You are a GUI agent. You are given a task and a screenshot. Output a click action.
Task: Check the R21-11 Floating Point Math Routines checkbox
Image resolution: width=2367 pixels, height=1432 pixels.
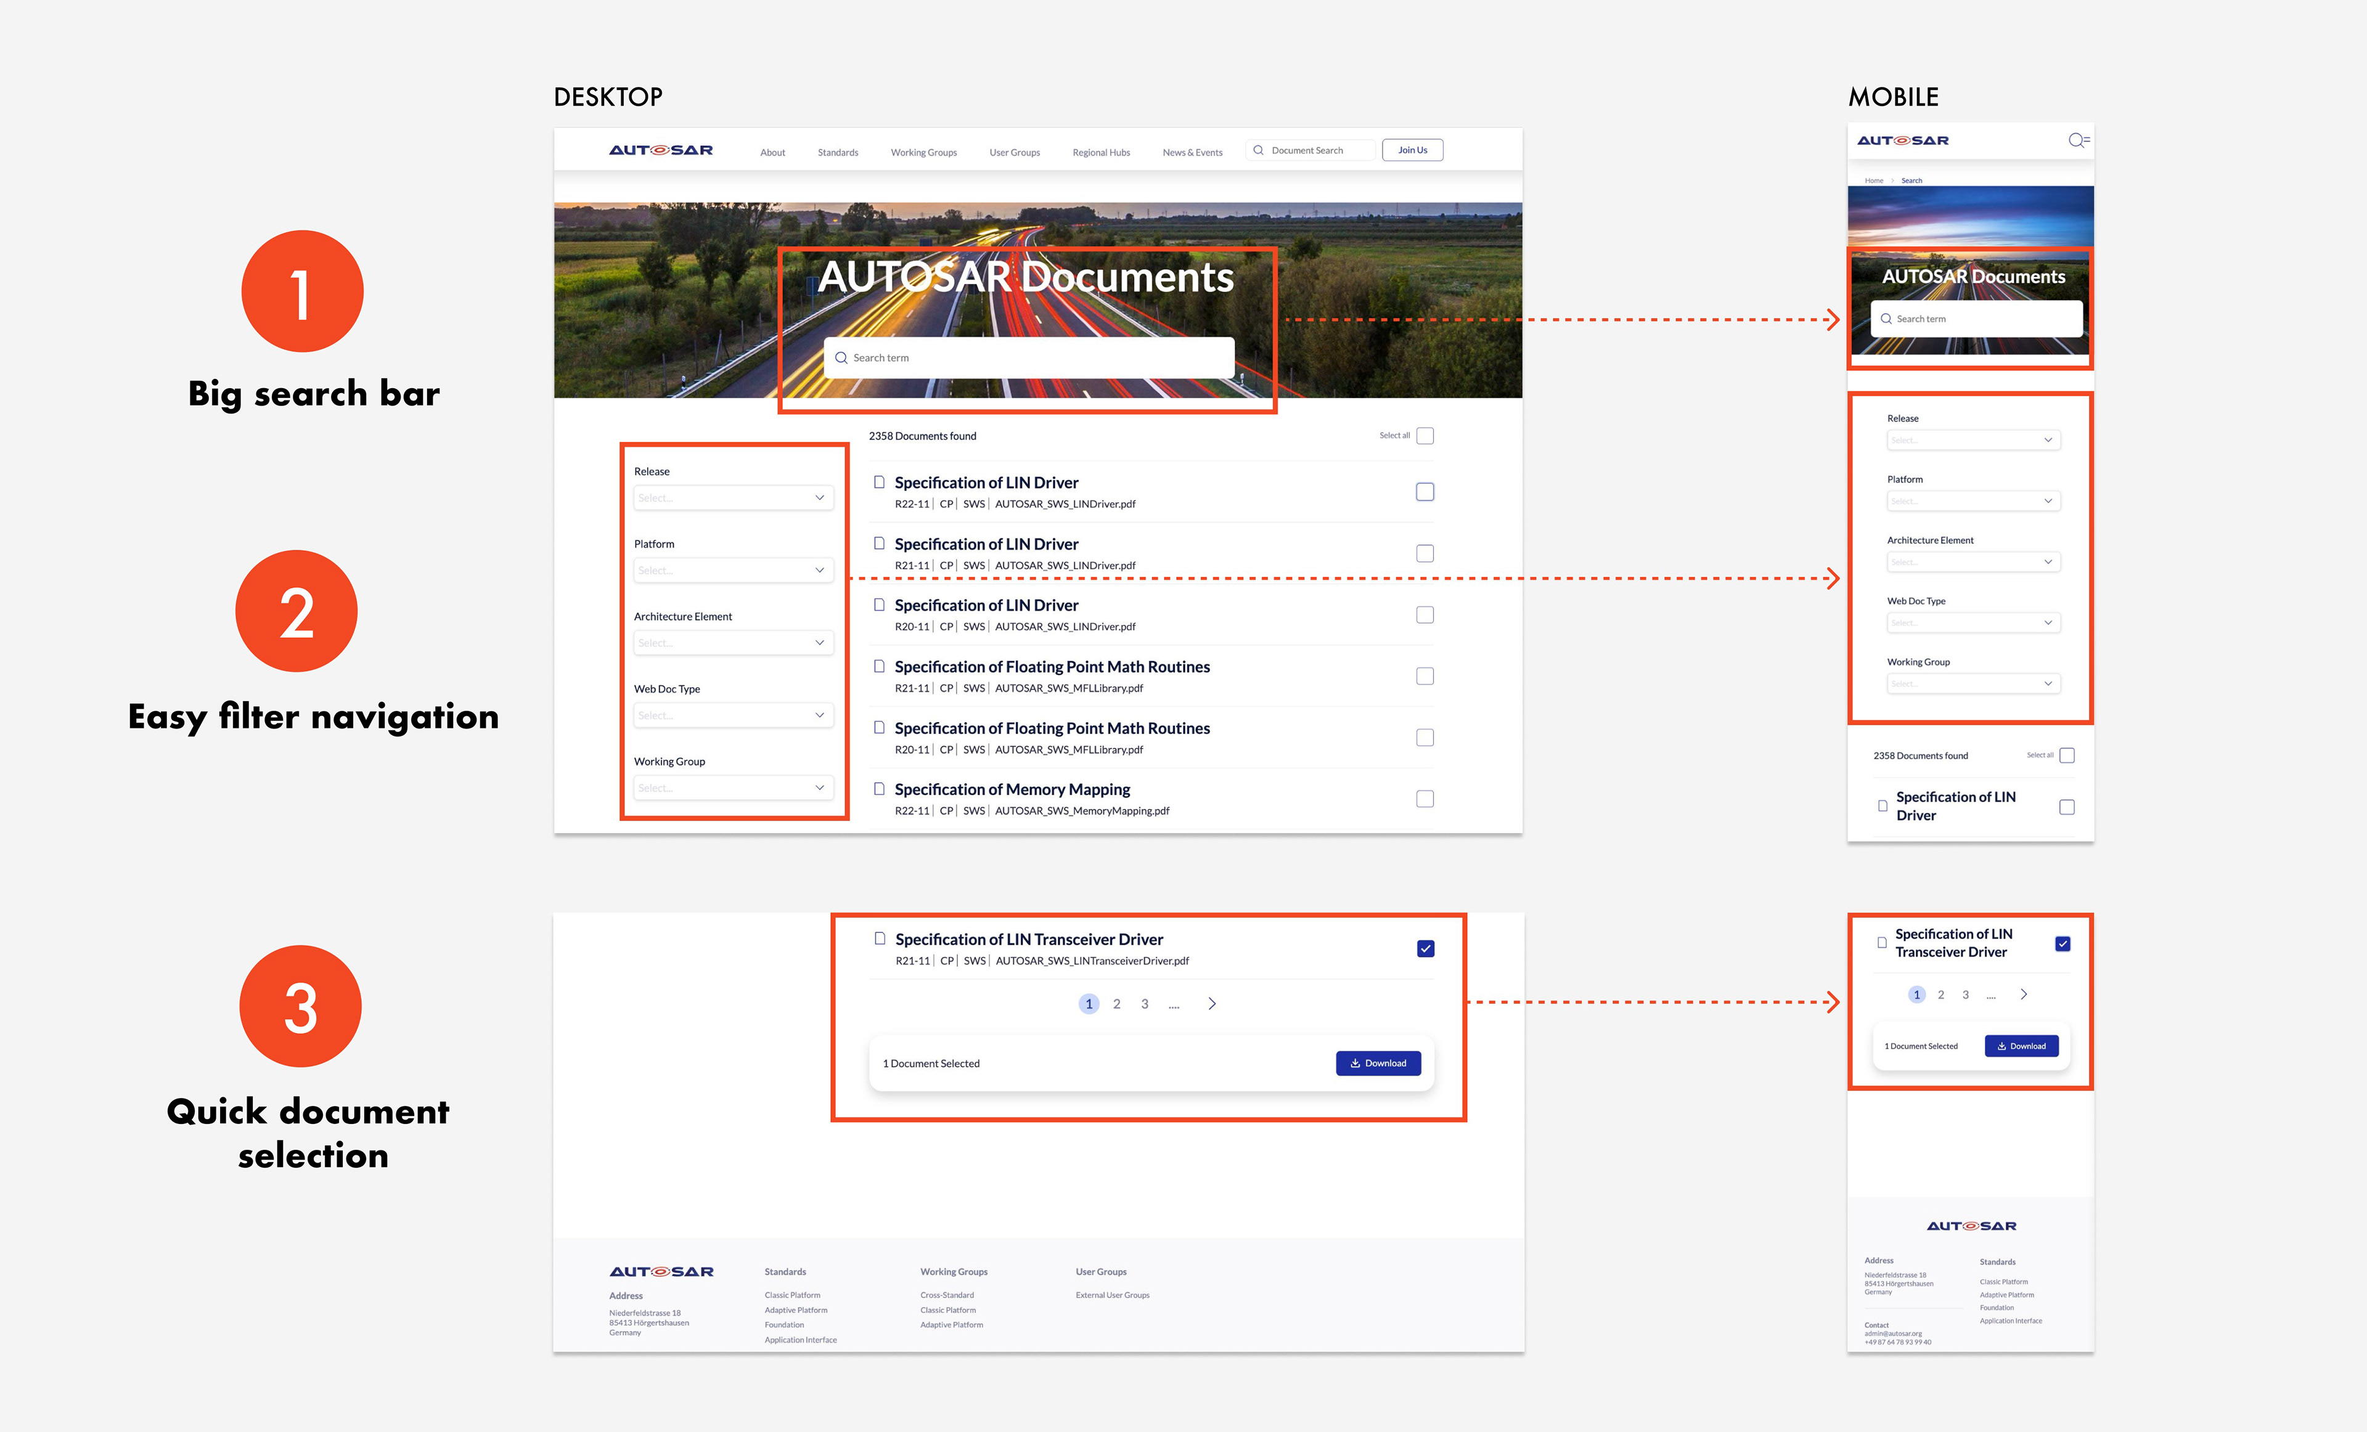(1426, 676)
